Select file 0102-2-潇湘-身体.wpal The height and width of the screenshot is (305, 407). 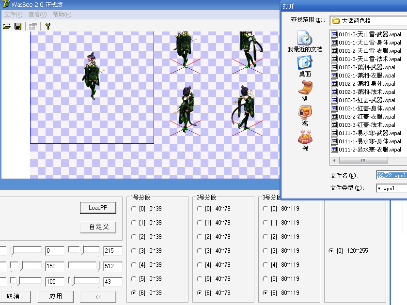(x=363, y=84)
